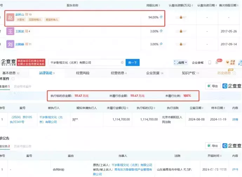Click the mobile phone icon in the header
The image size is (242, 177).
click(x=210, y=62)
